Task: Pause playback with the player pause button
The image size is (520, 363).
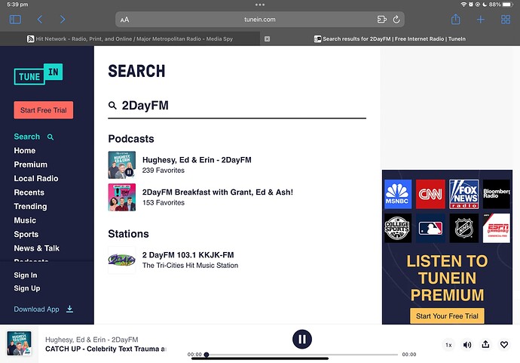Action: (302, 339)
